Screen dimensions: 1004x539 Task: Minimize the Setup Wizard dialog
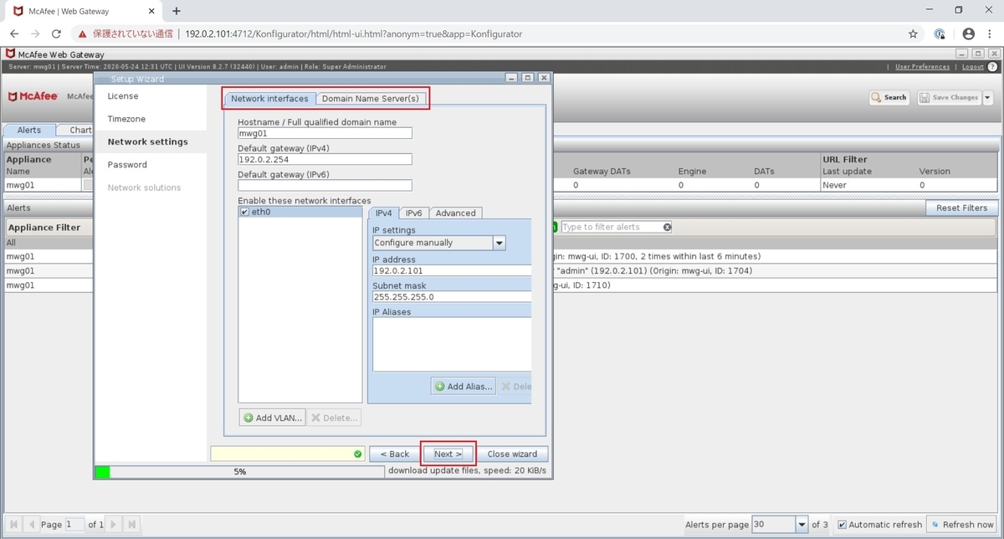pyautogui.click(x=512, y=78)
